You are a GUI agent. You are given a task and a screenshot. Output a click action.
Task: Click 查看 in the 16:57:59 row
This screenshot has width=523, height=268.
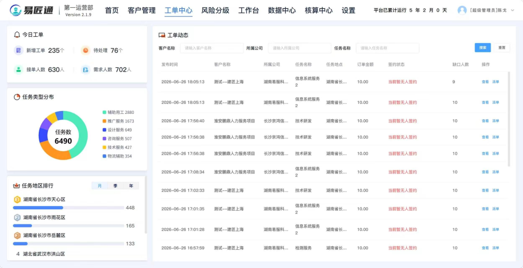coord(485,248)
